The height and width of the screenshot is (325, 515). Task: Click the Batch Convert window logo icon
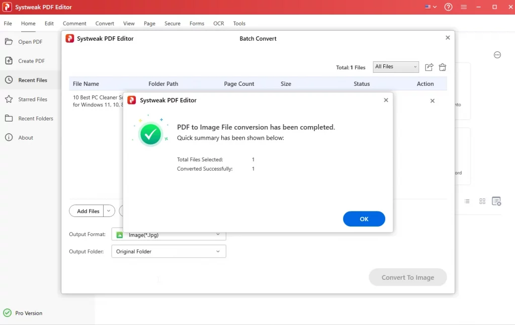click(x=69, y=38)
